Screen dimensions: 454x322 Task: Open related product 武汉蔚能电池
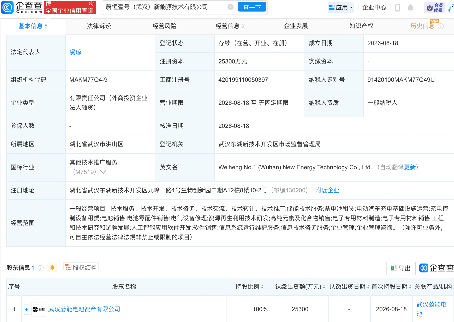pyautogui.click(x=431, y=309)
